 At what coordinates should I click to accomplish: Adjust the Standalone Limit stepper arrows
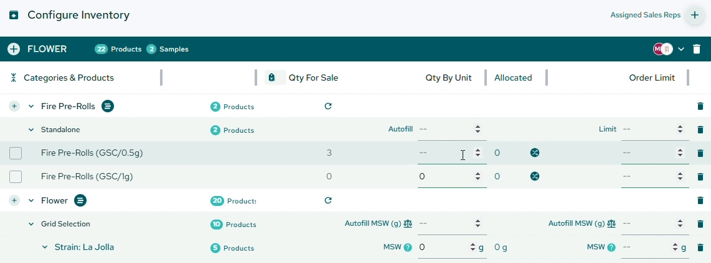[x=680, y=129]
